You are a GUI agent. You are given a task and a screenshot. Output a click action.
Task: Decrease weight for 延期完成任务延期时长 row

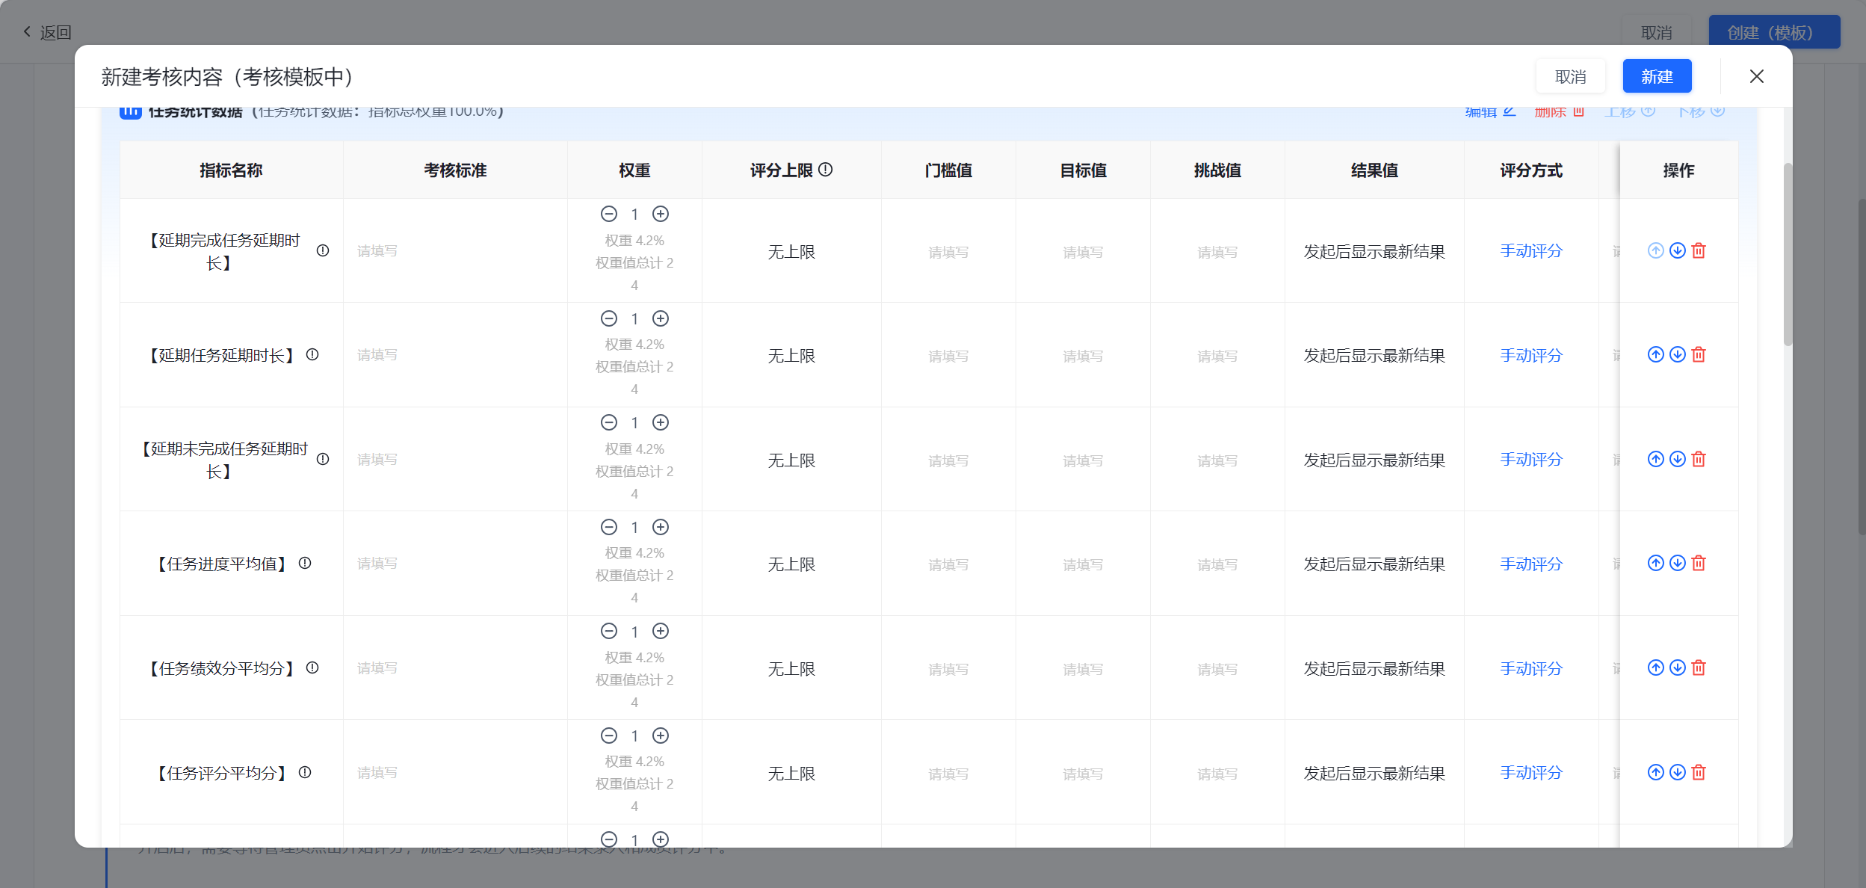coord(609,215)
